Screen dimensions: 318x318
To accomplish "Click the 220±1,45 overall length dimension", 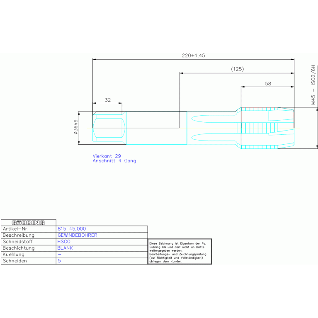I will [193, 56].
